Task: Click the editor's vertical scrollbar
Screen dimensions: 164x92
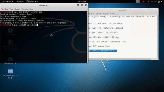Action: tap(157, 37)
